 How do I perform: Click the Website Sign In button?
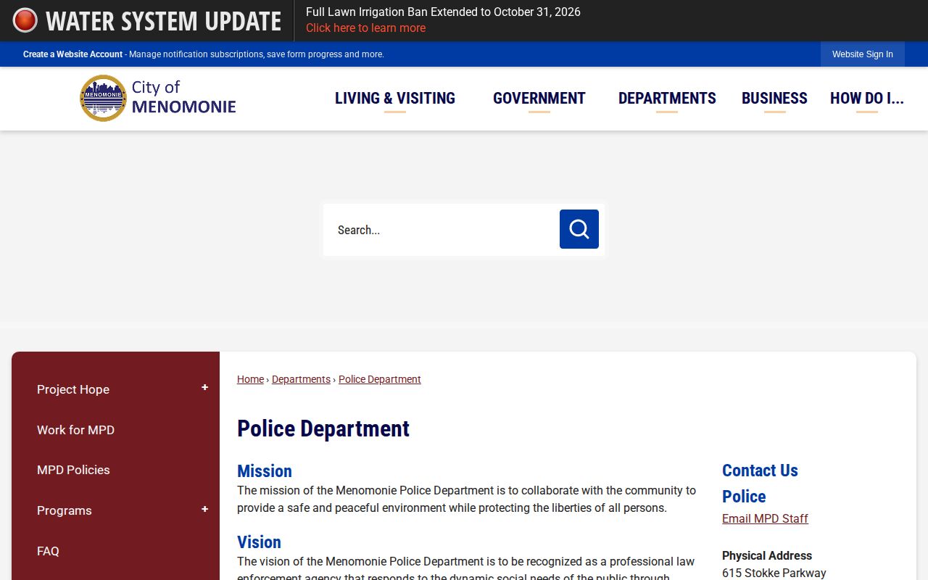pos(863,54)
